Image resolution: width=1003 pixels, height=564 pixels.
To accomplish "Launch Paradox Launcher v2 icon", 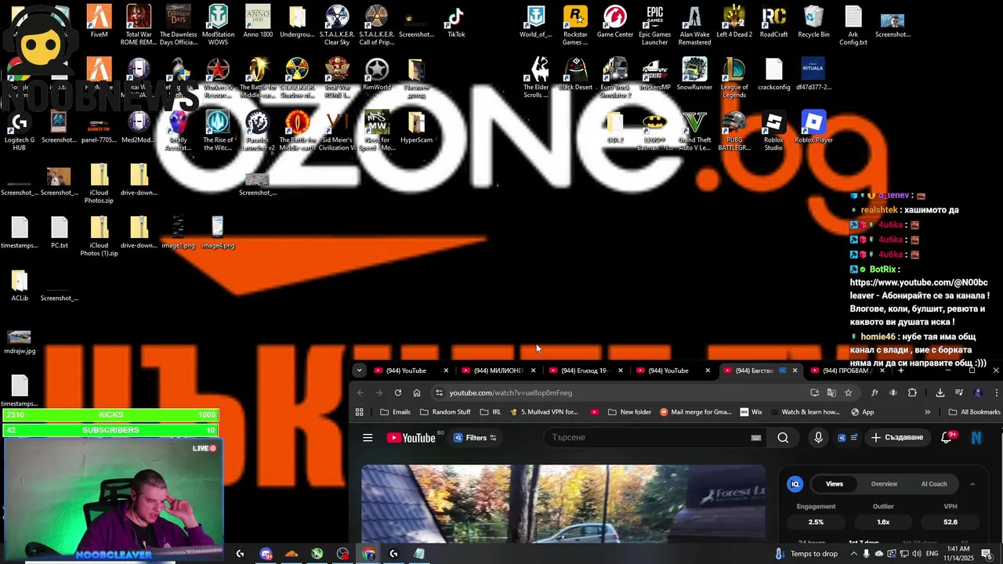I will tap(258, 130).
